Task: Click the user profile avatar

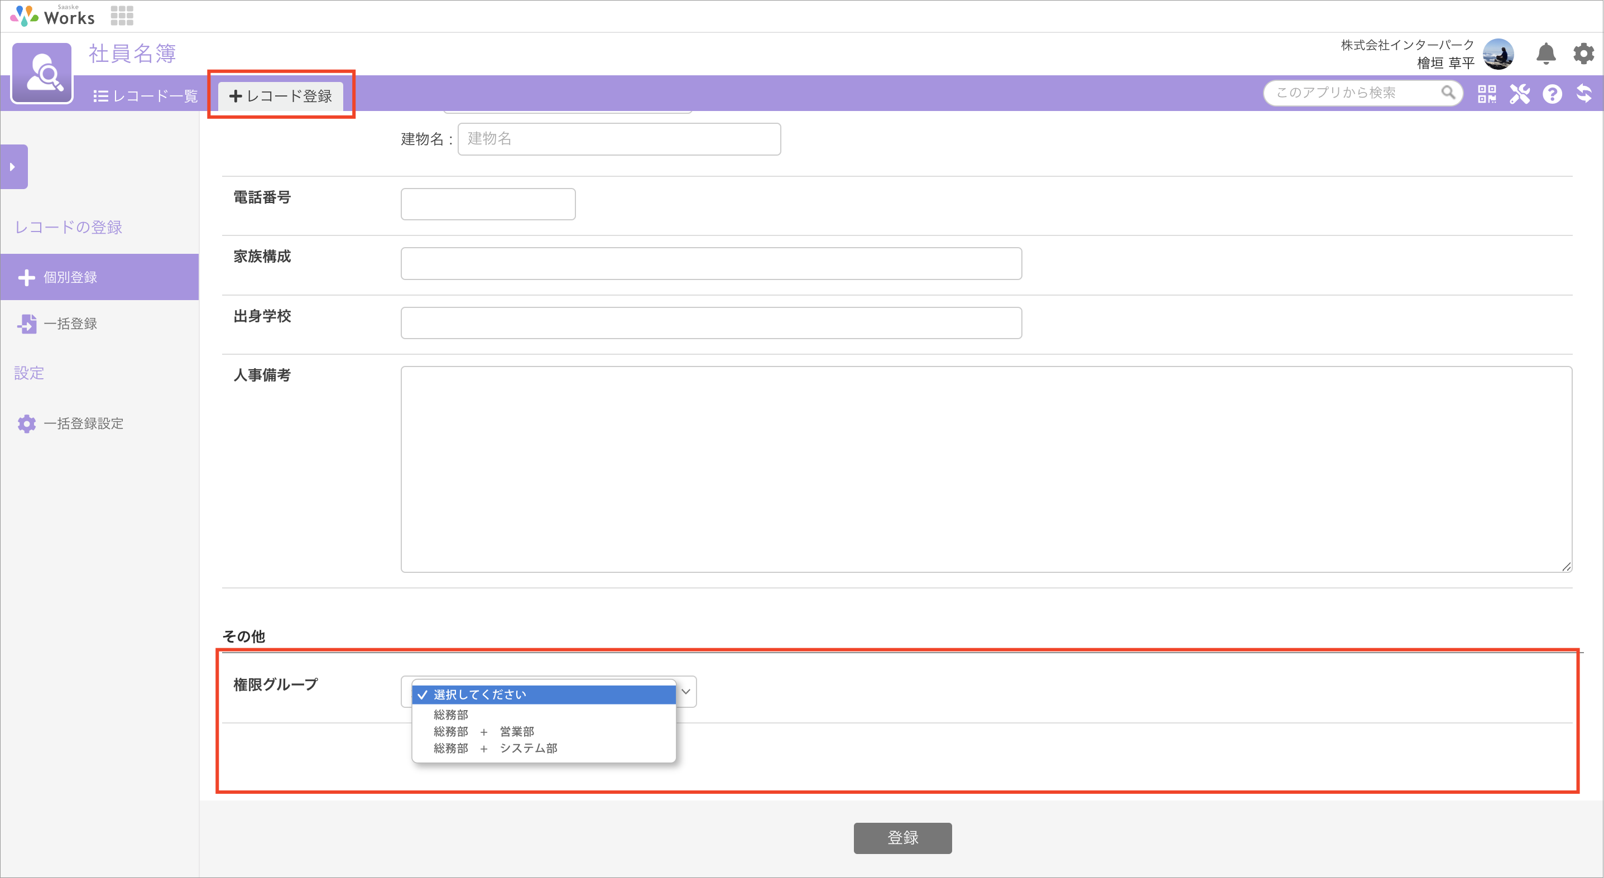Action: click(x=1499, y=54)
